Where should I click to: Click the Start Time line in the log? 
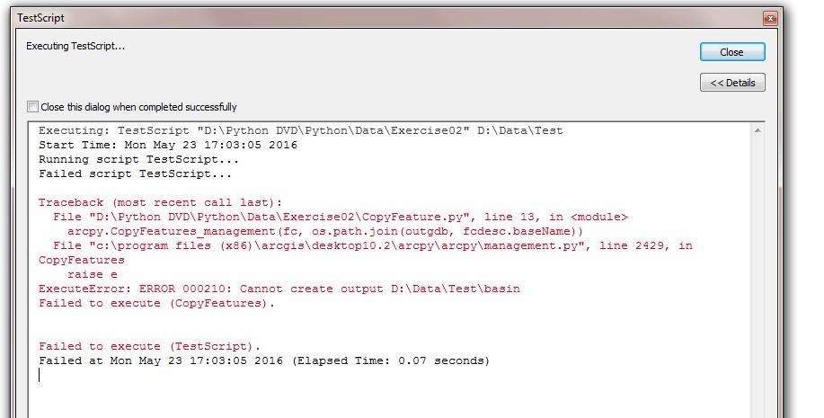click(x=168, y=145)
